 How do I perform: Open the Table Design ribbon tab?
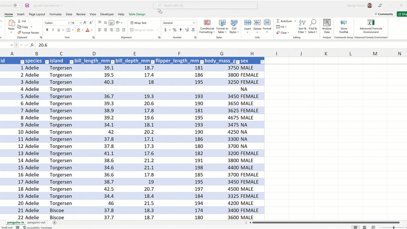[x=137, y=14]
